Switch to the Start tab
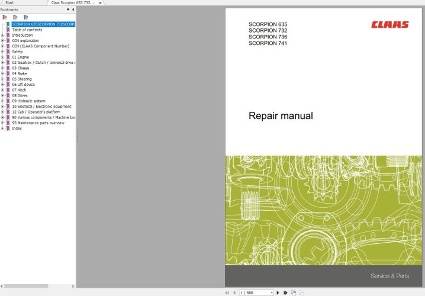Image resolution: width=425 pixels, height=296 pixels. tap(9, 2)
